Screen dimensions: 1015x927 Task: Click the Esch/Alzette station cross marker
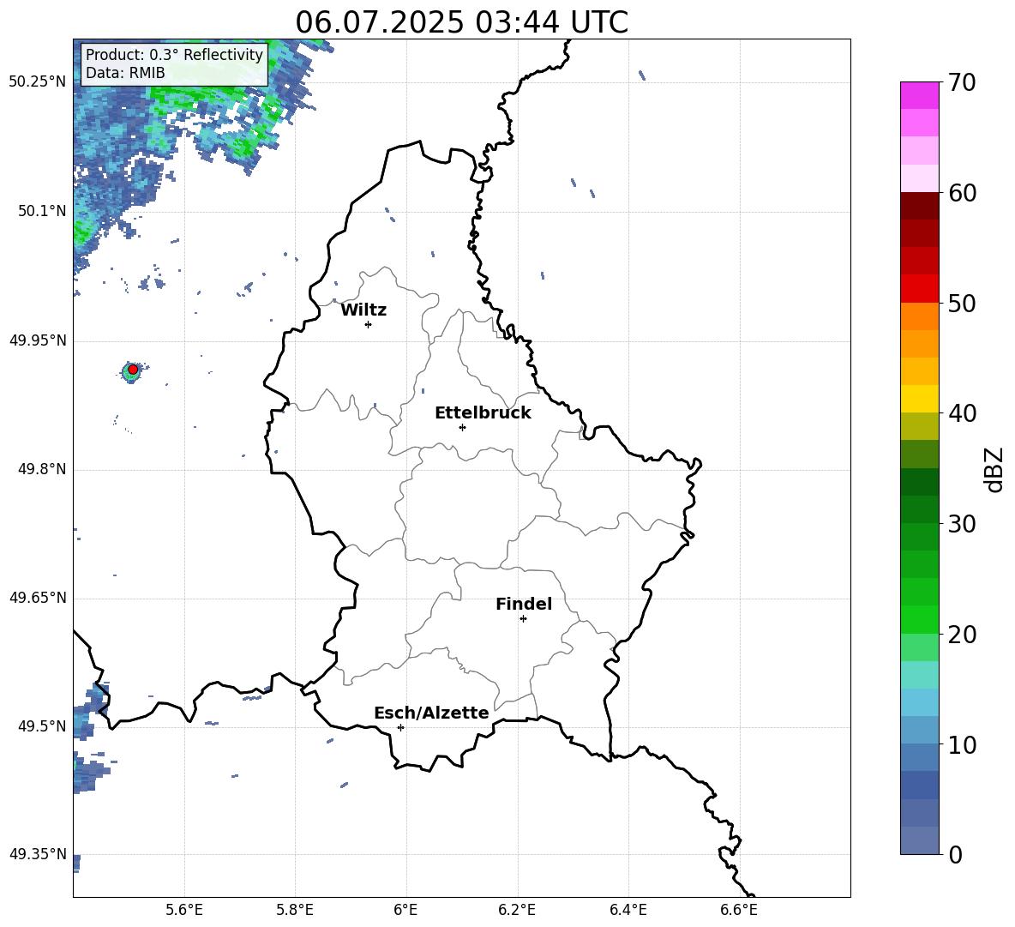(x=400, y=727)
